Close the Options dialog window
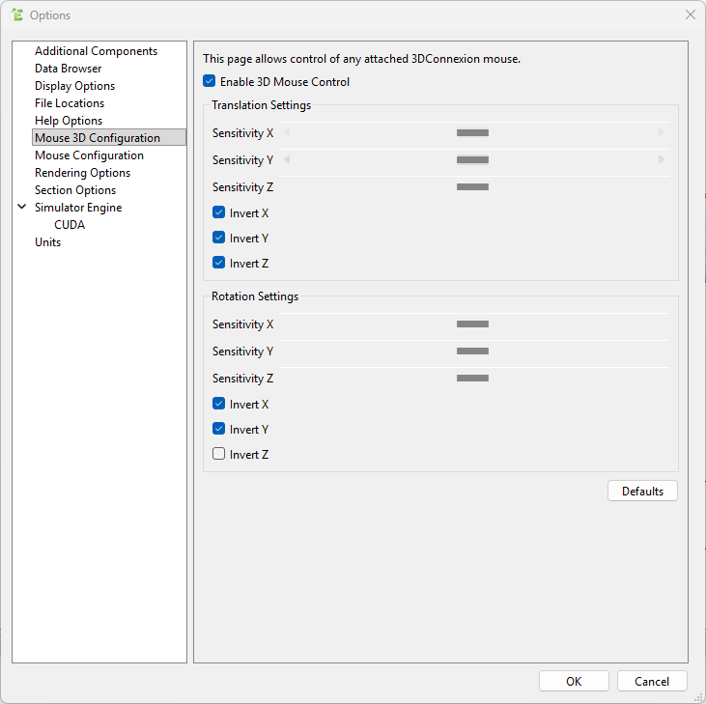706x704 pixels. 690,14
